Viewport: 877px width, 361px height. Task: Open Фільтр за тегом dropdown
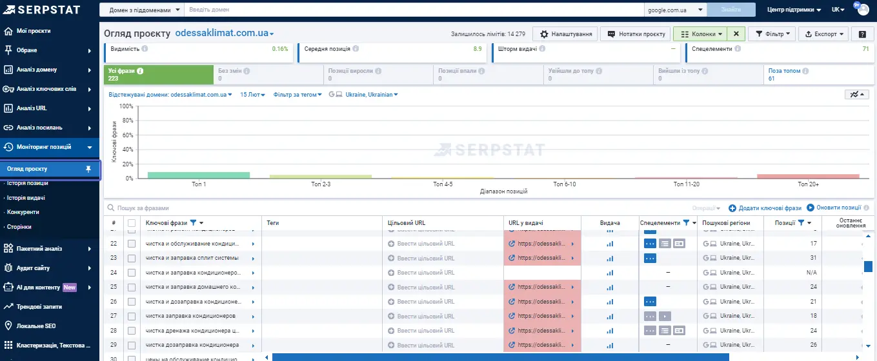[x=297, y=95]
